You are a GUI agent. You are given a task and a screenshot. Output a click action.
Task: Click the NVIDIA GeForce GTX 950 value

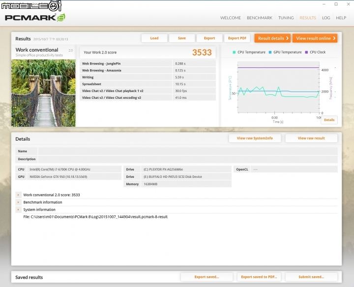(x=74, y=176)
